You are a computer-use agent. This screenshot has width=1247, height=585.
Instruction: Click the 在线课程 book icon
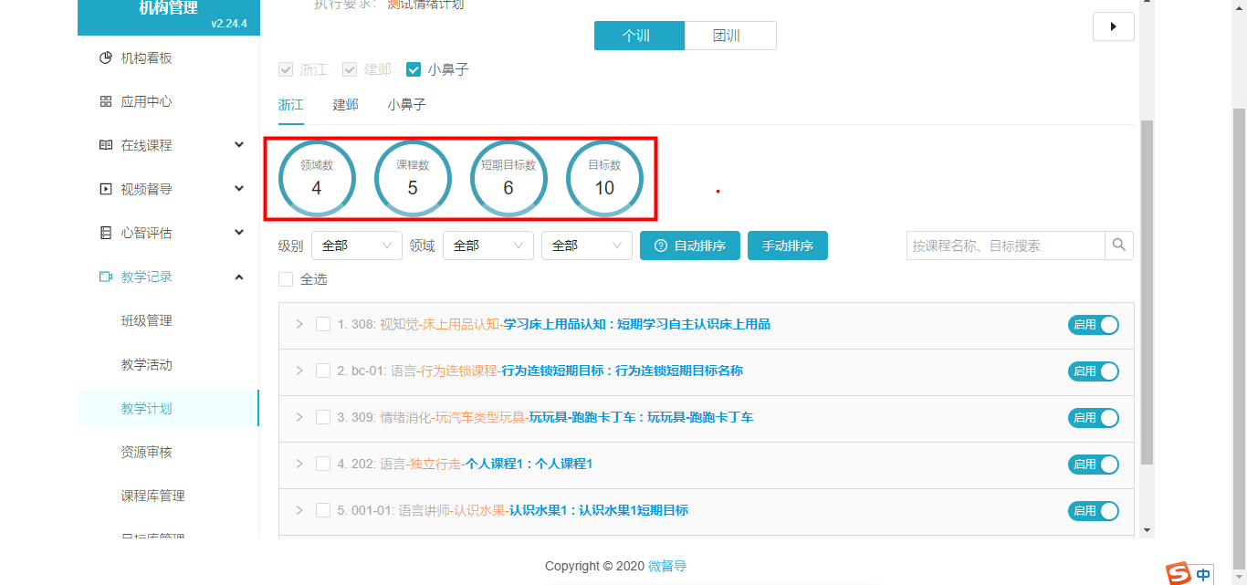pos(105,146)
